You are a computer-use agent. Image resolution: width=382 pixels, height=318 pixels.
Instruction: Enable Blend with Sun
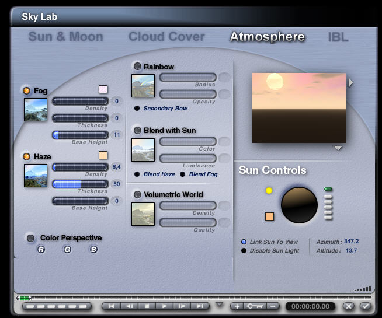[137, 130]
